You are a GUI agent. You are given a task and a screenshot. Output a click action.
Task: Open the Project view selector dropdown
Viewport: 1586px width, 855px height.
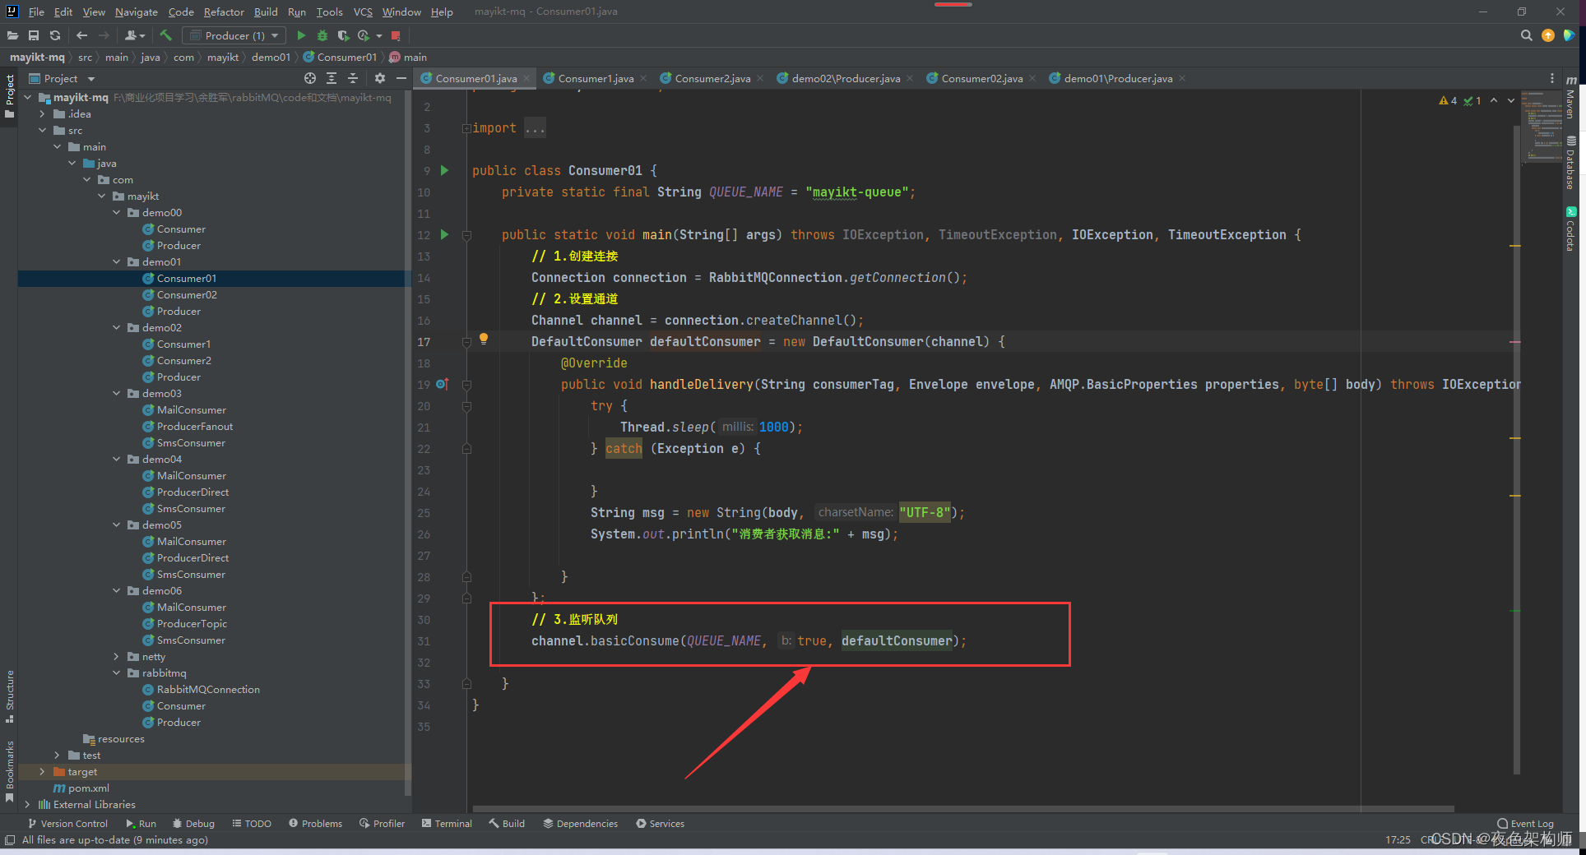(x=63, y=78)
